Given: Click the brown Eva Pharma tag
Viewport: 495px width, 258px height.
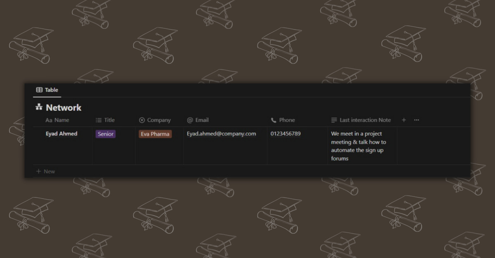Looking at the screenshot, I should (x=155, y=134).
